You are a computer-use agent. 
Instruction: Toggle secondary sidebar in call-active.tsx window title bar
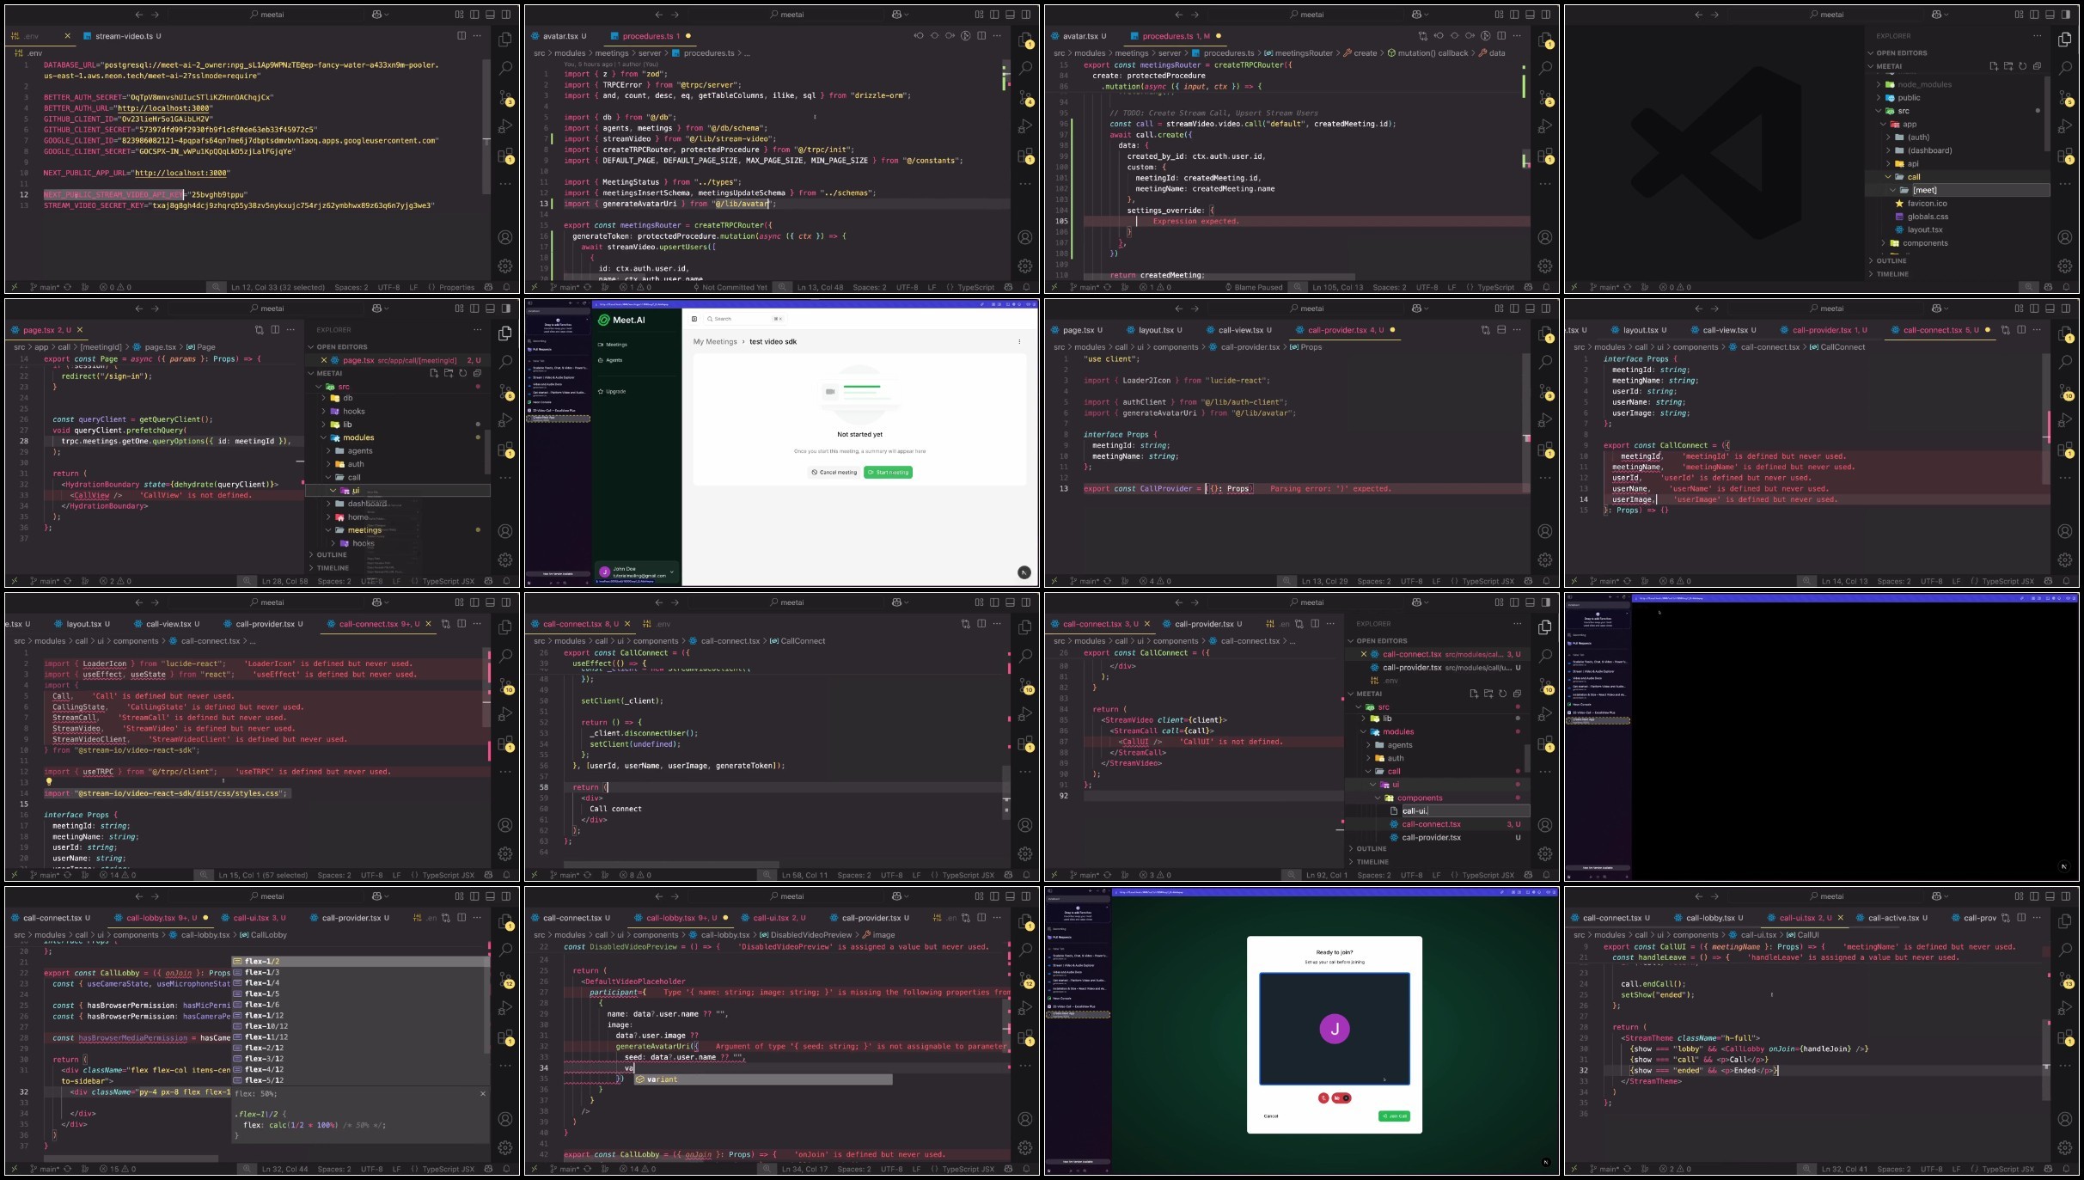point(2065,896)
